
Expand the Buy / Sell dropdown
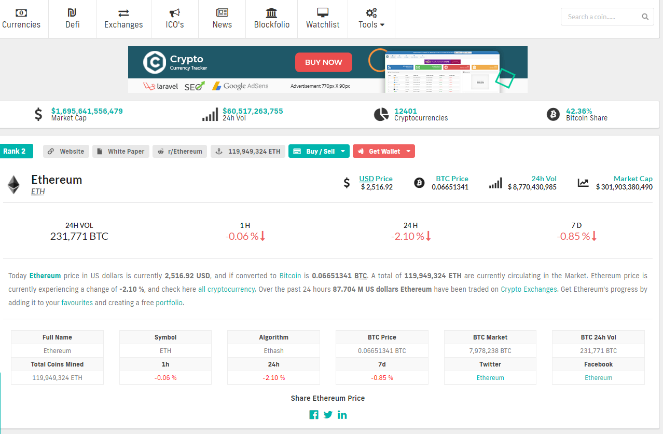(319, 151)
